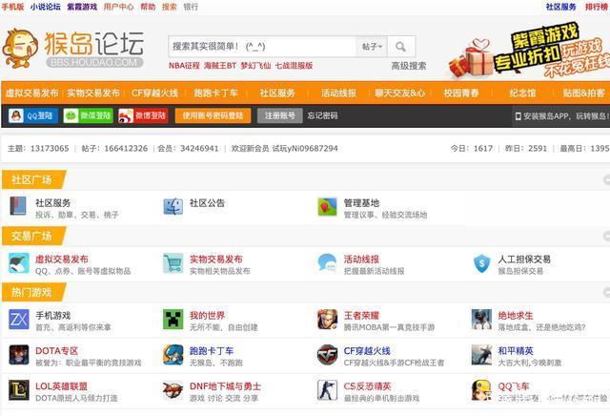Image resolution: width=610 pixels, height=416 pixels.
Task: Click the 海贼王BT hot search link
Action: 220,66
